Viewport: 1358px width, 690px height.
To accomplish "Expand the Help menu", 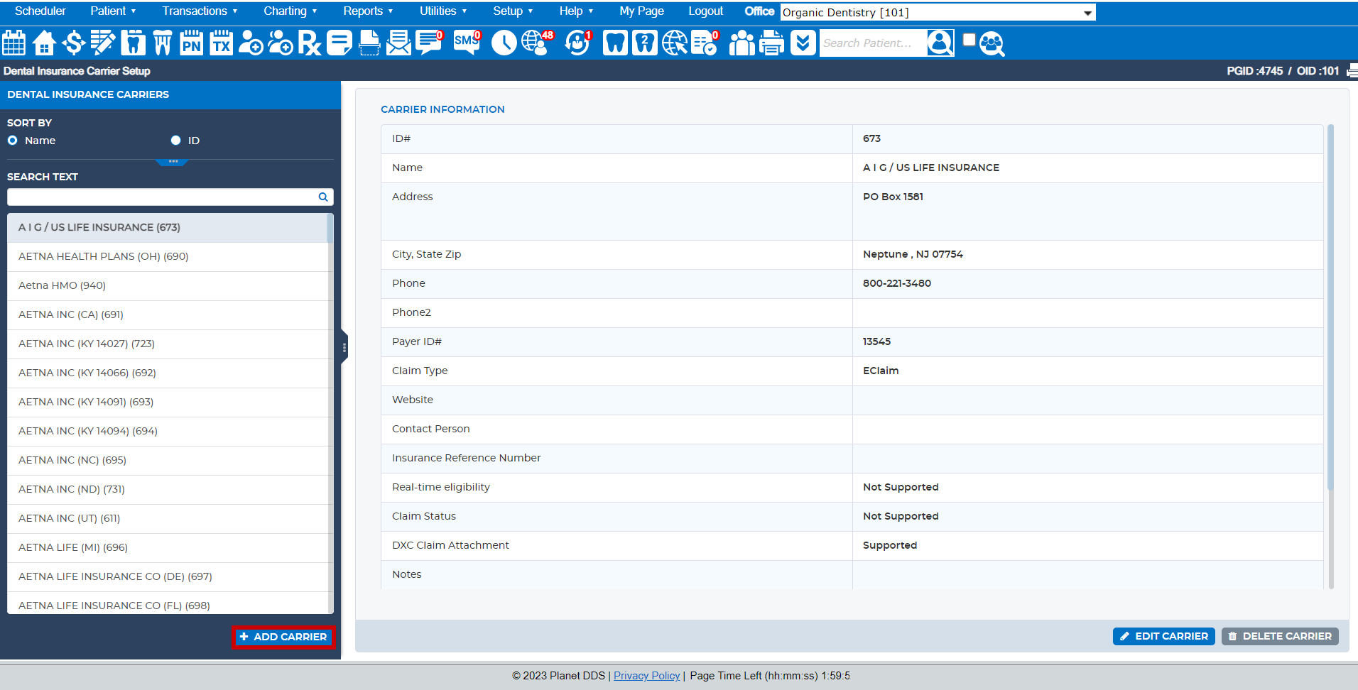I will [576, 11].
